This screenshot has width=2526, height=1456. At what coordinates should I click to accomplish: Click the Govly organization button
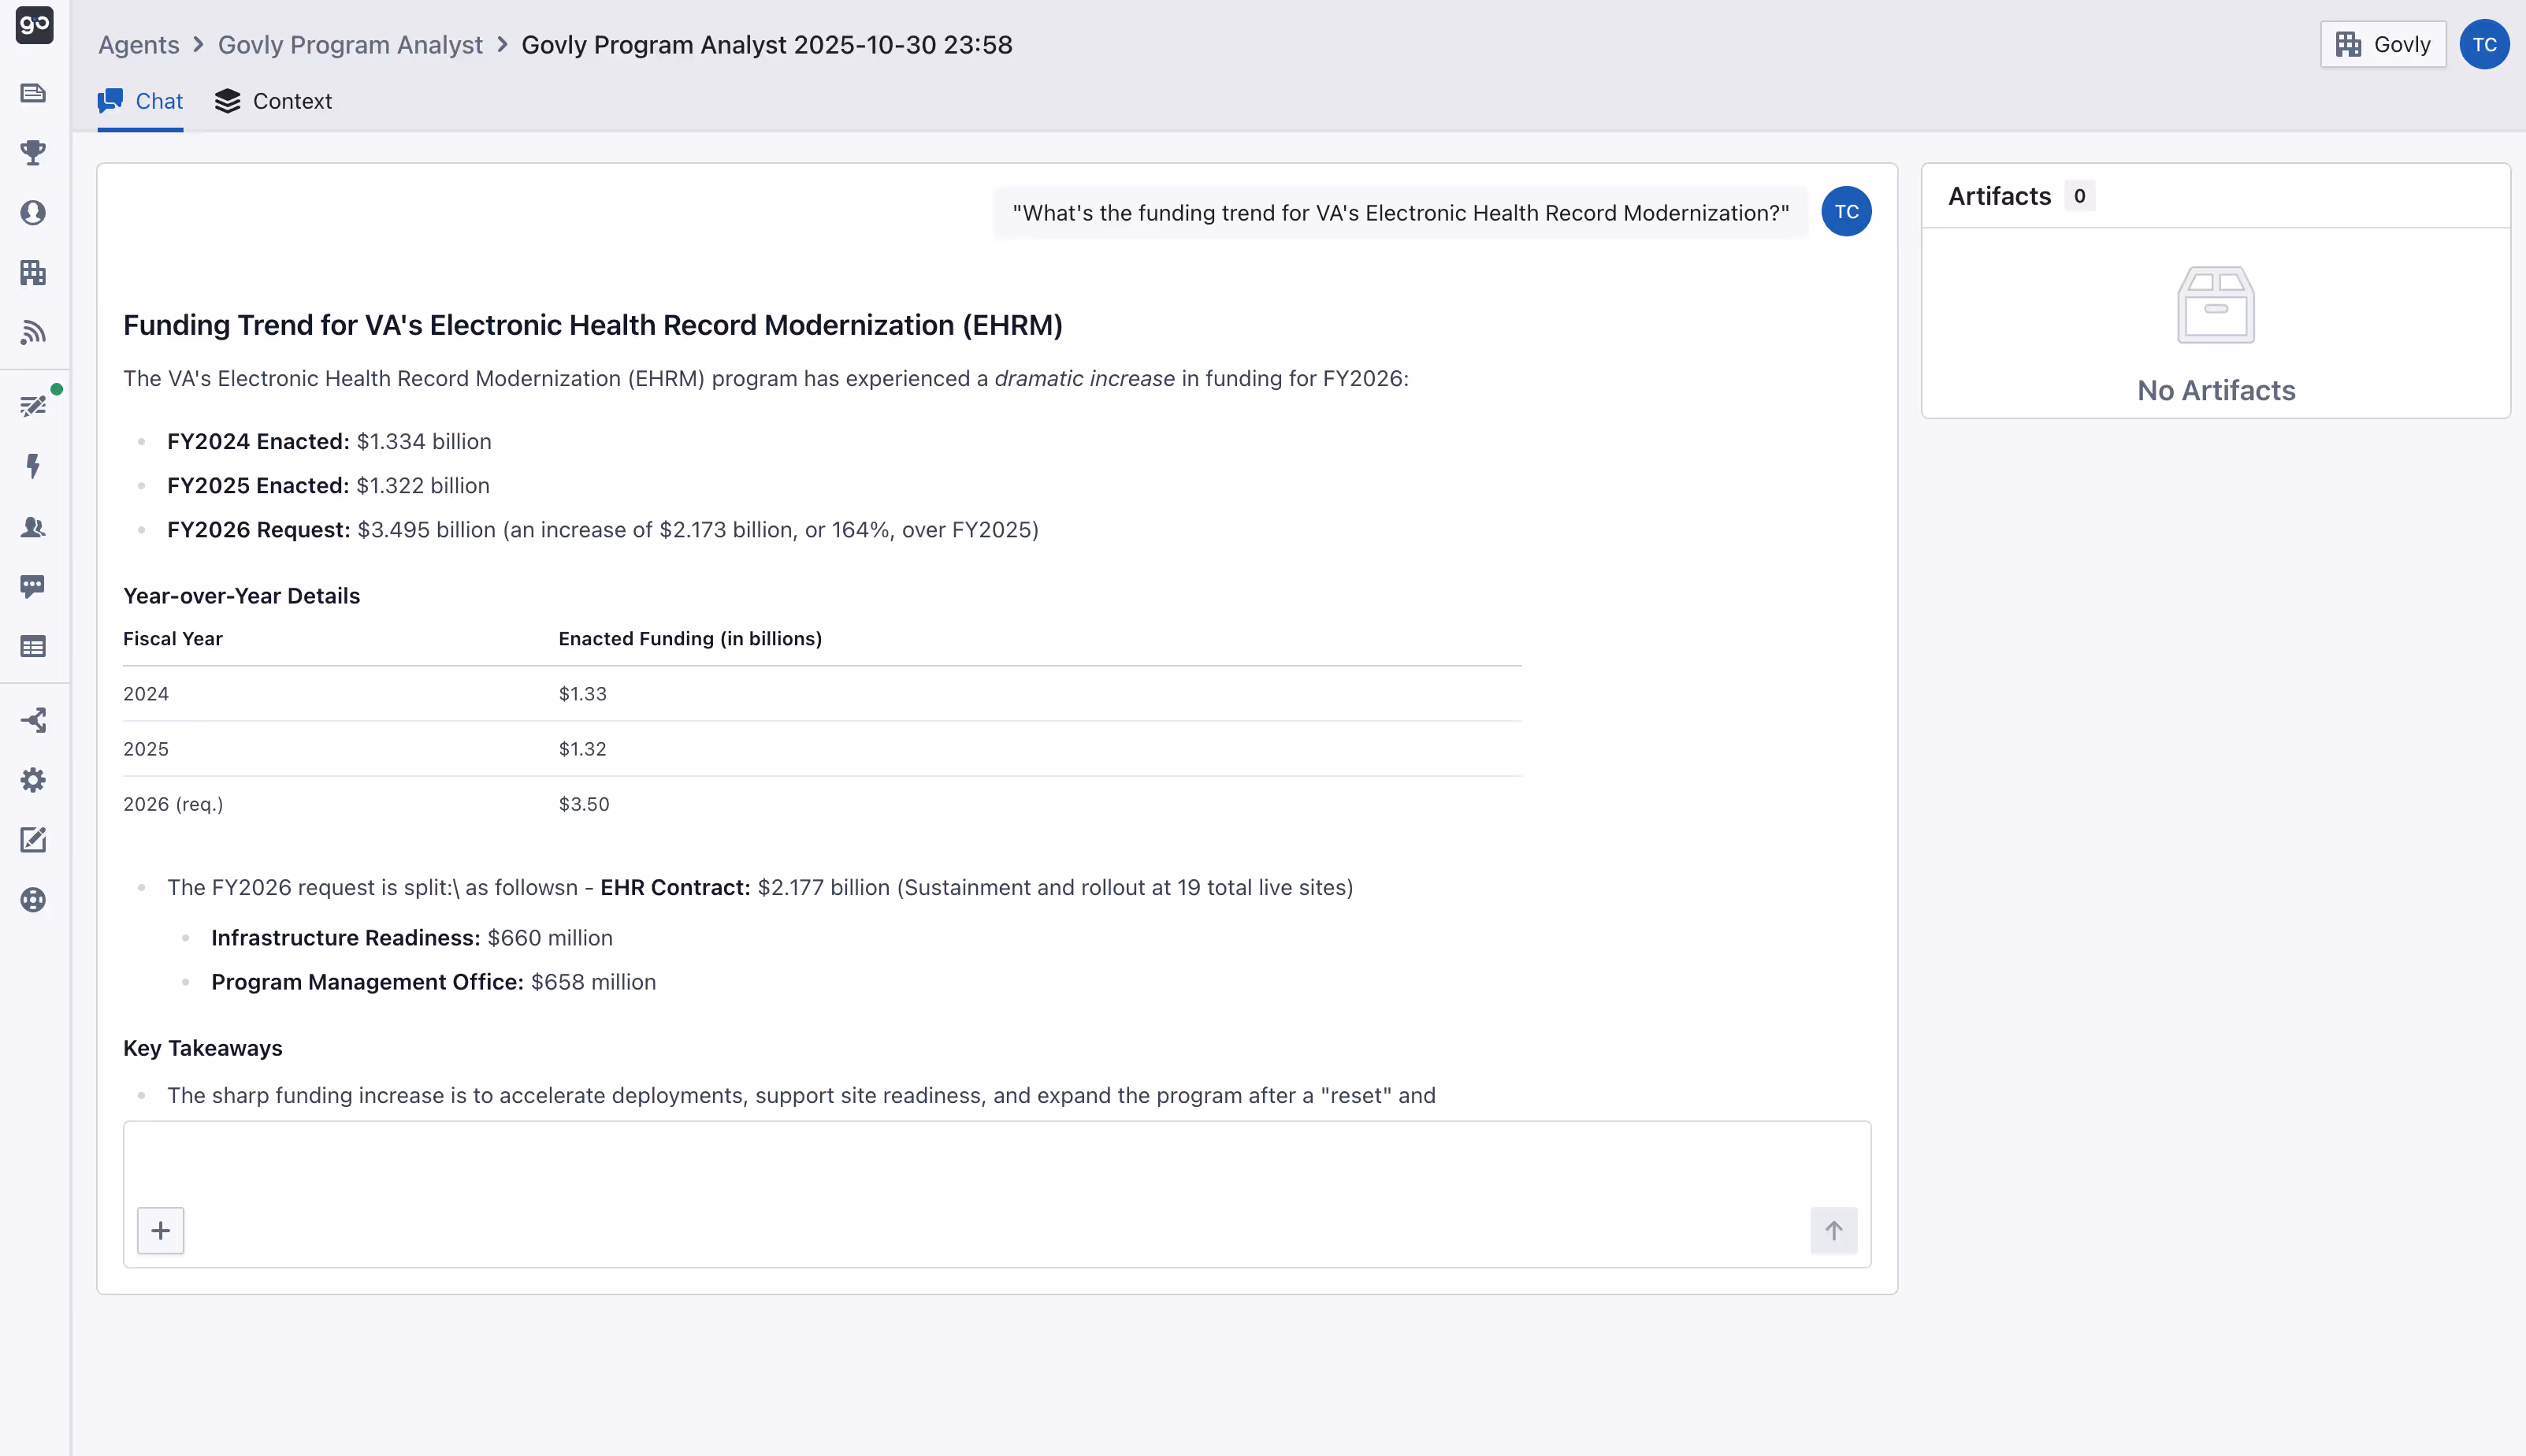(x=2382, y=45)
